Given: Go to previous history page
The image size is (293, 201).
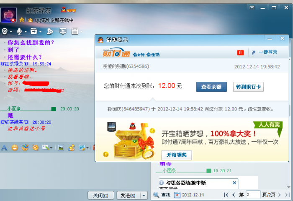Looking at the screenshot, I should tap(234, 195).
